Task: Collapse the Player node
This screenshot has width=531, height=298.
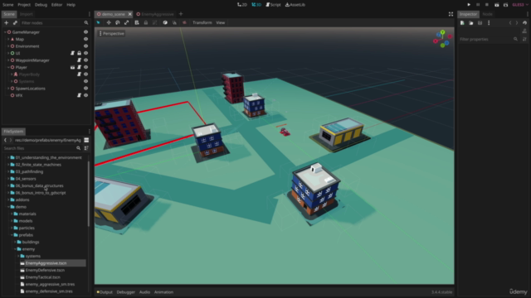Action: point(8,67)
